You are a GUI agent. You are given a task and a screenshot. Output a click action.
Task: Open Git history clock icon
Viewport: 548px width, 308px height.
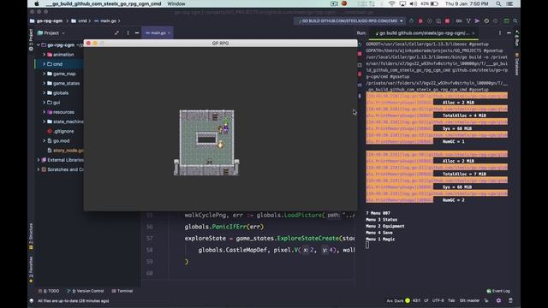[486, 21]
